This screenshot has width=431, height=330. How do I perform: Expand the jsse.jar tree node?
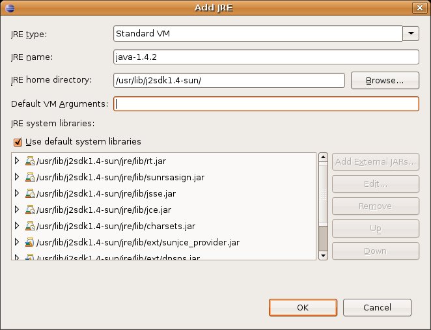click(x=18, y=193)
